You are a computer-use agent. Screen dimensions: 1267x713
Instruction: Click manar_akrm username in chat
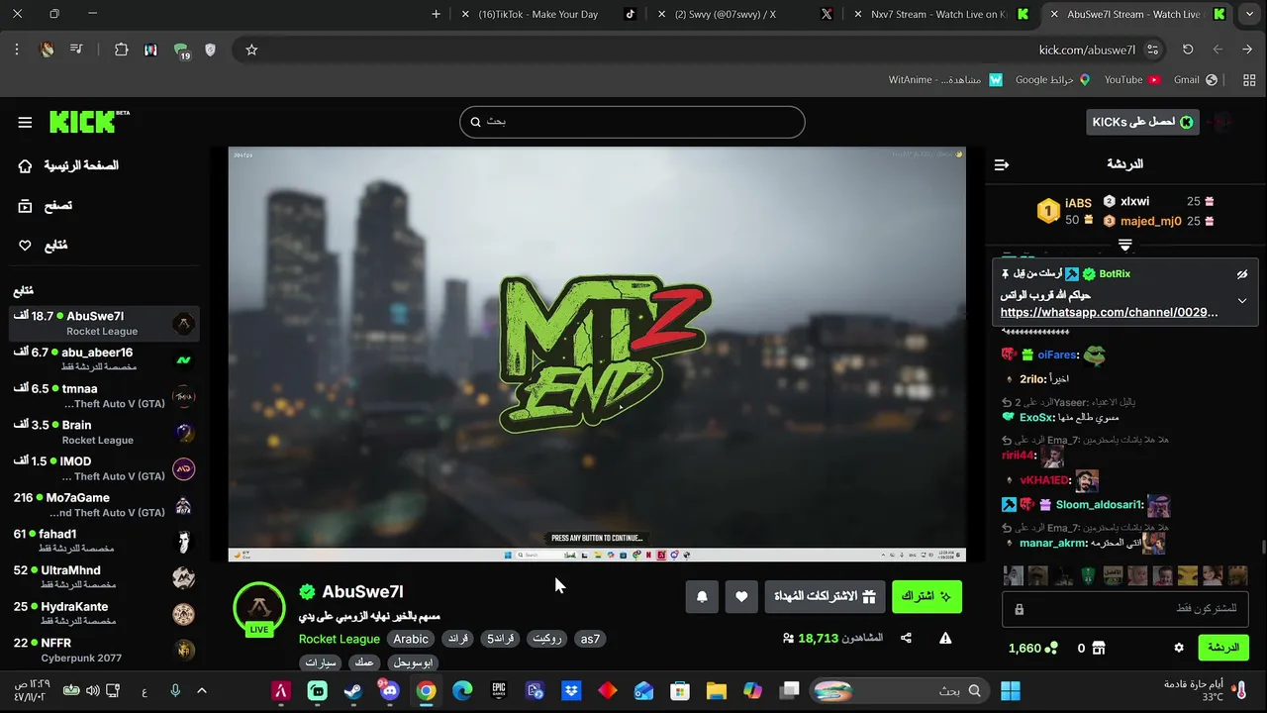click(x=1054, y=543)
